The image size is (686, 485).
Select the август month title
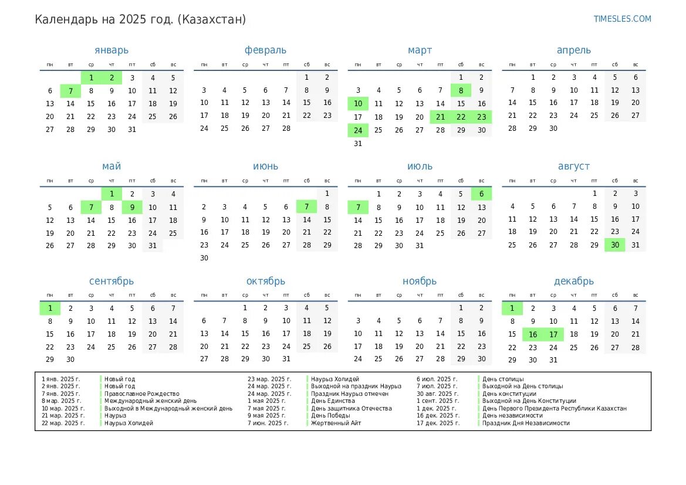pos(573,167)
